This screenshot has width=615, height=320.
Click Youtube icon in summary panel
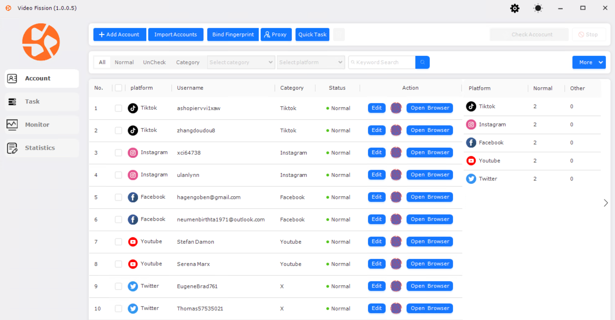[x=471, y=161]
